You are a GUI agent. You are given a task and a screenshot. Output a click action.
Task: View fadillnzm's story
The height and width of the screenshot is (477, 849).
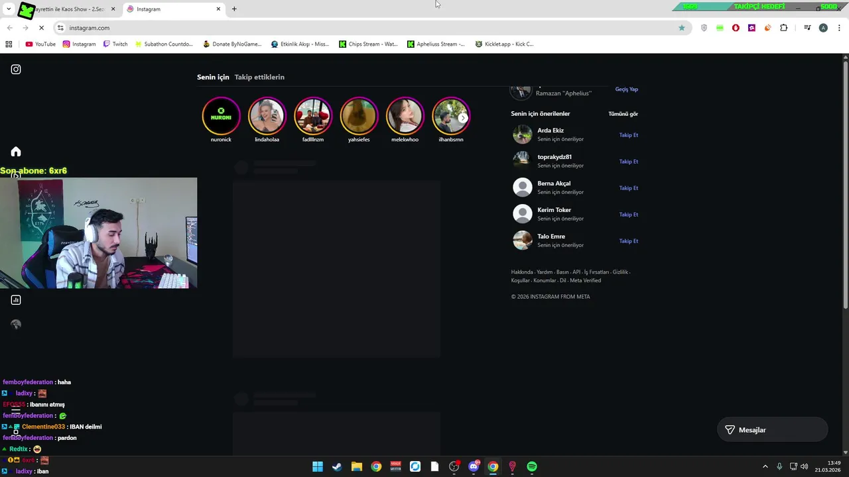[x=313, y=116]
